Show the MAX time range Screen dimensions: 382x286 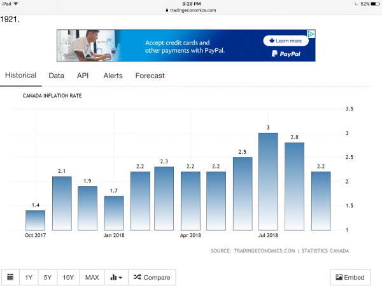coord(92,277)
